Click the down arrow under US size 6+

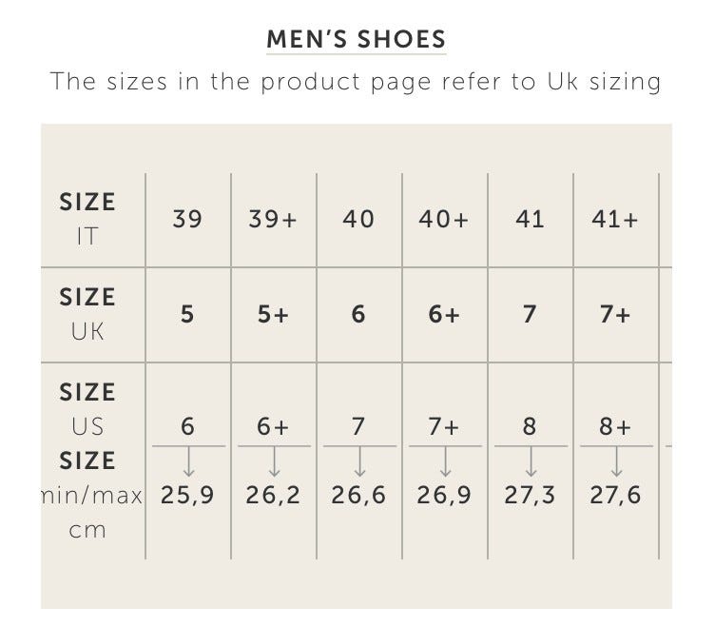(274, 462)
